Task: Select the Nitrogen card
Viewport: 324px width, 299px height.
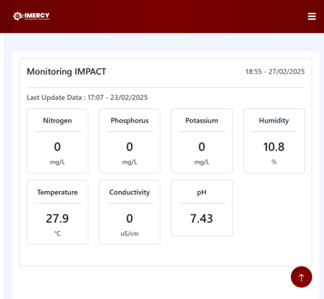Action: pyautogui.click(x=58, y=141)
